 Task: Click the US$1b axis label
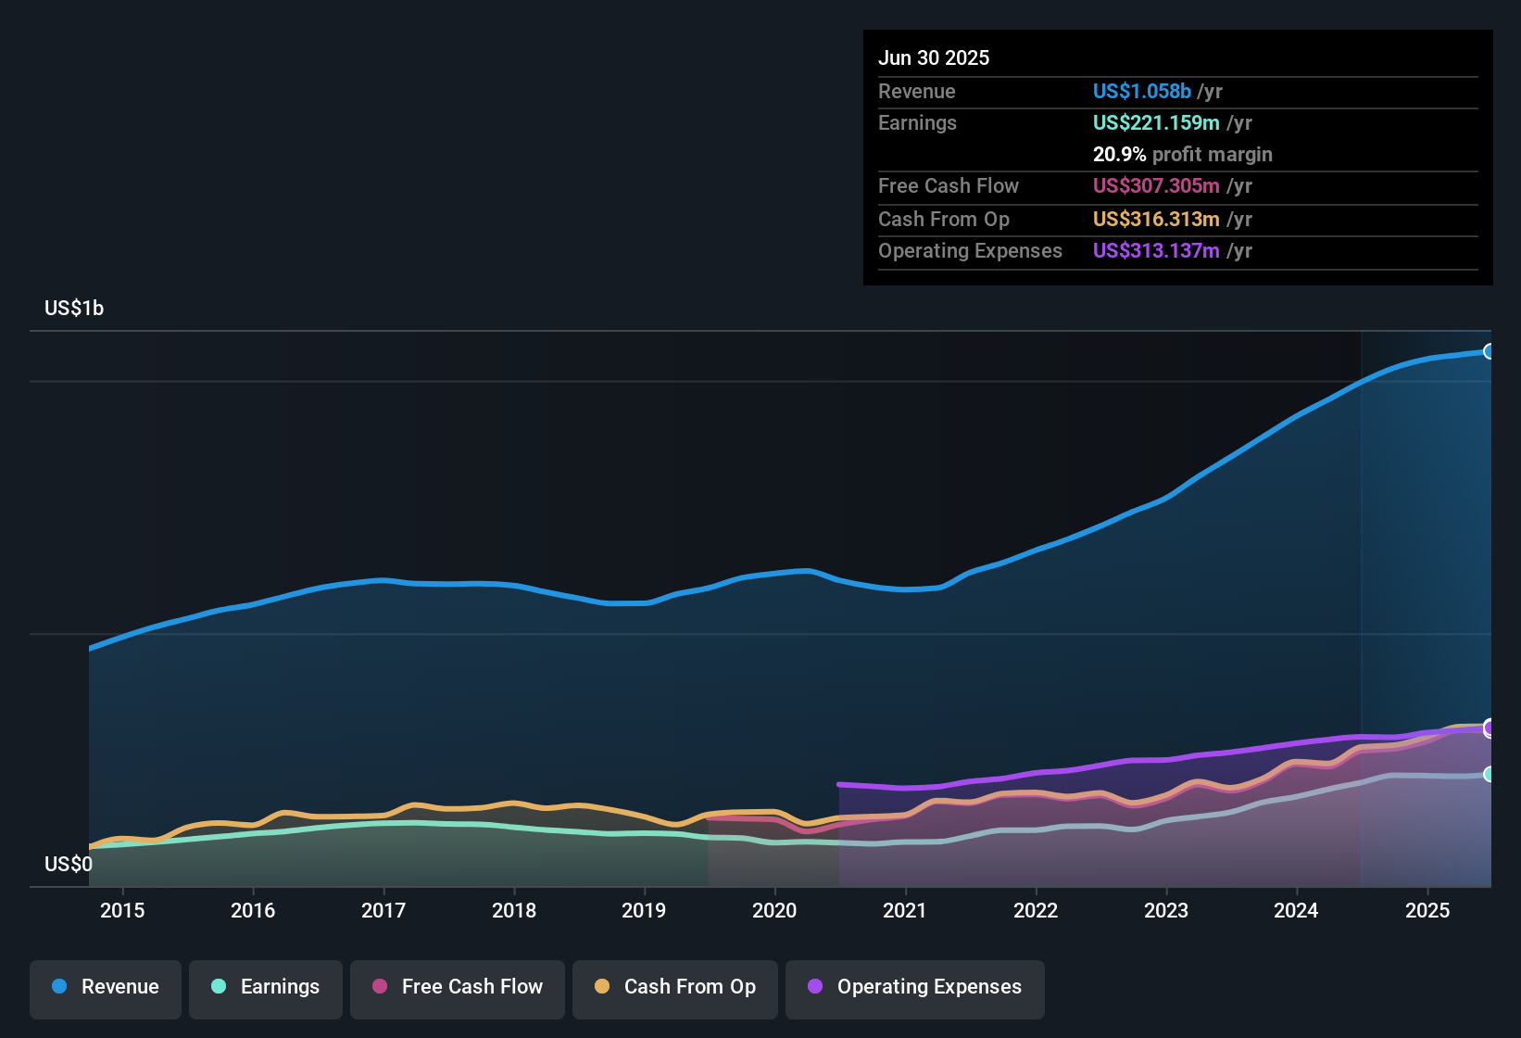pyautogui.click(x=74, y=308)
